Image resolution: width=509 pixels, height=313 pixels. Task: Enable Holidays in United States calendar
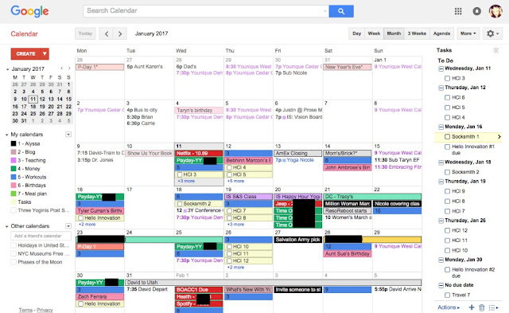click(14, 245)
